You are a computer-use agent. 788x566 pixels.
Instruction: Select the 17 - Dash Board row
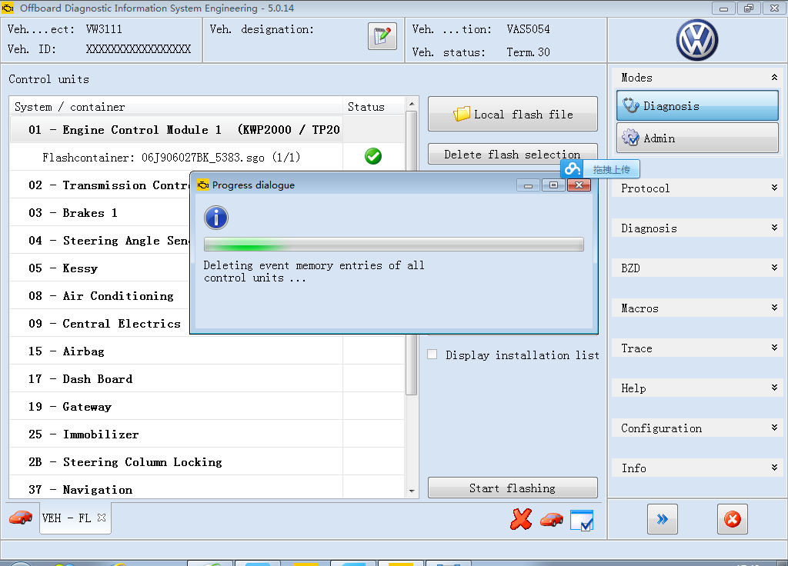[x=207, y=378]
